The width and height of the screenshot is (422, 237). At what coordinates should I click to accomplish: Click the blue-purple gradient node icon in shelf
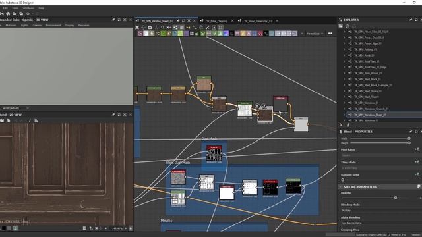226,34
